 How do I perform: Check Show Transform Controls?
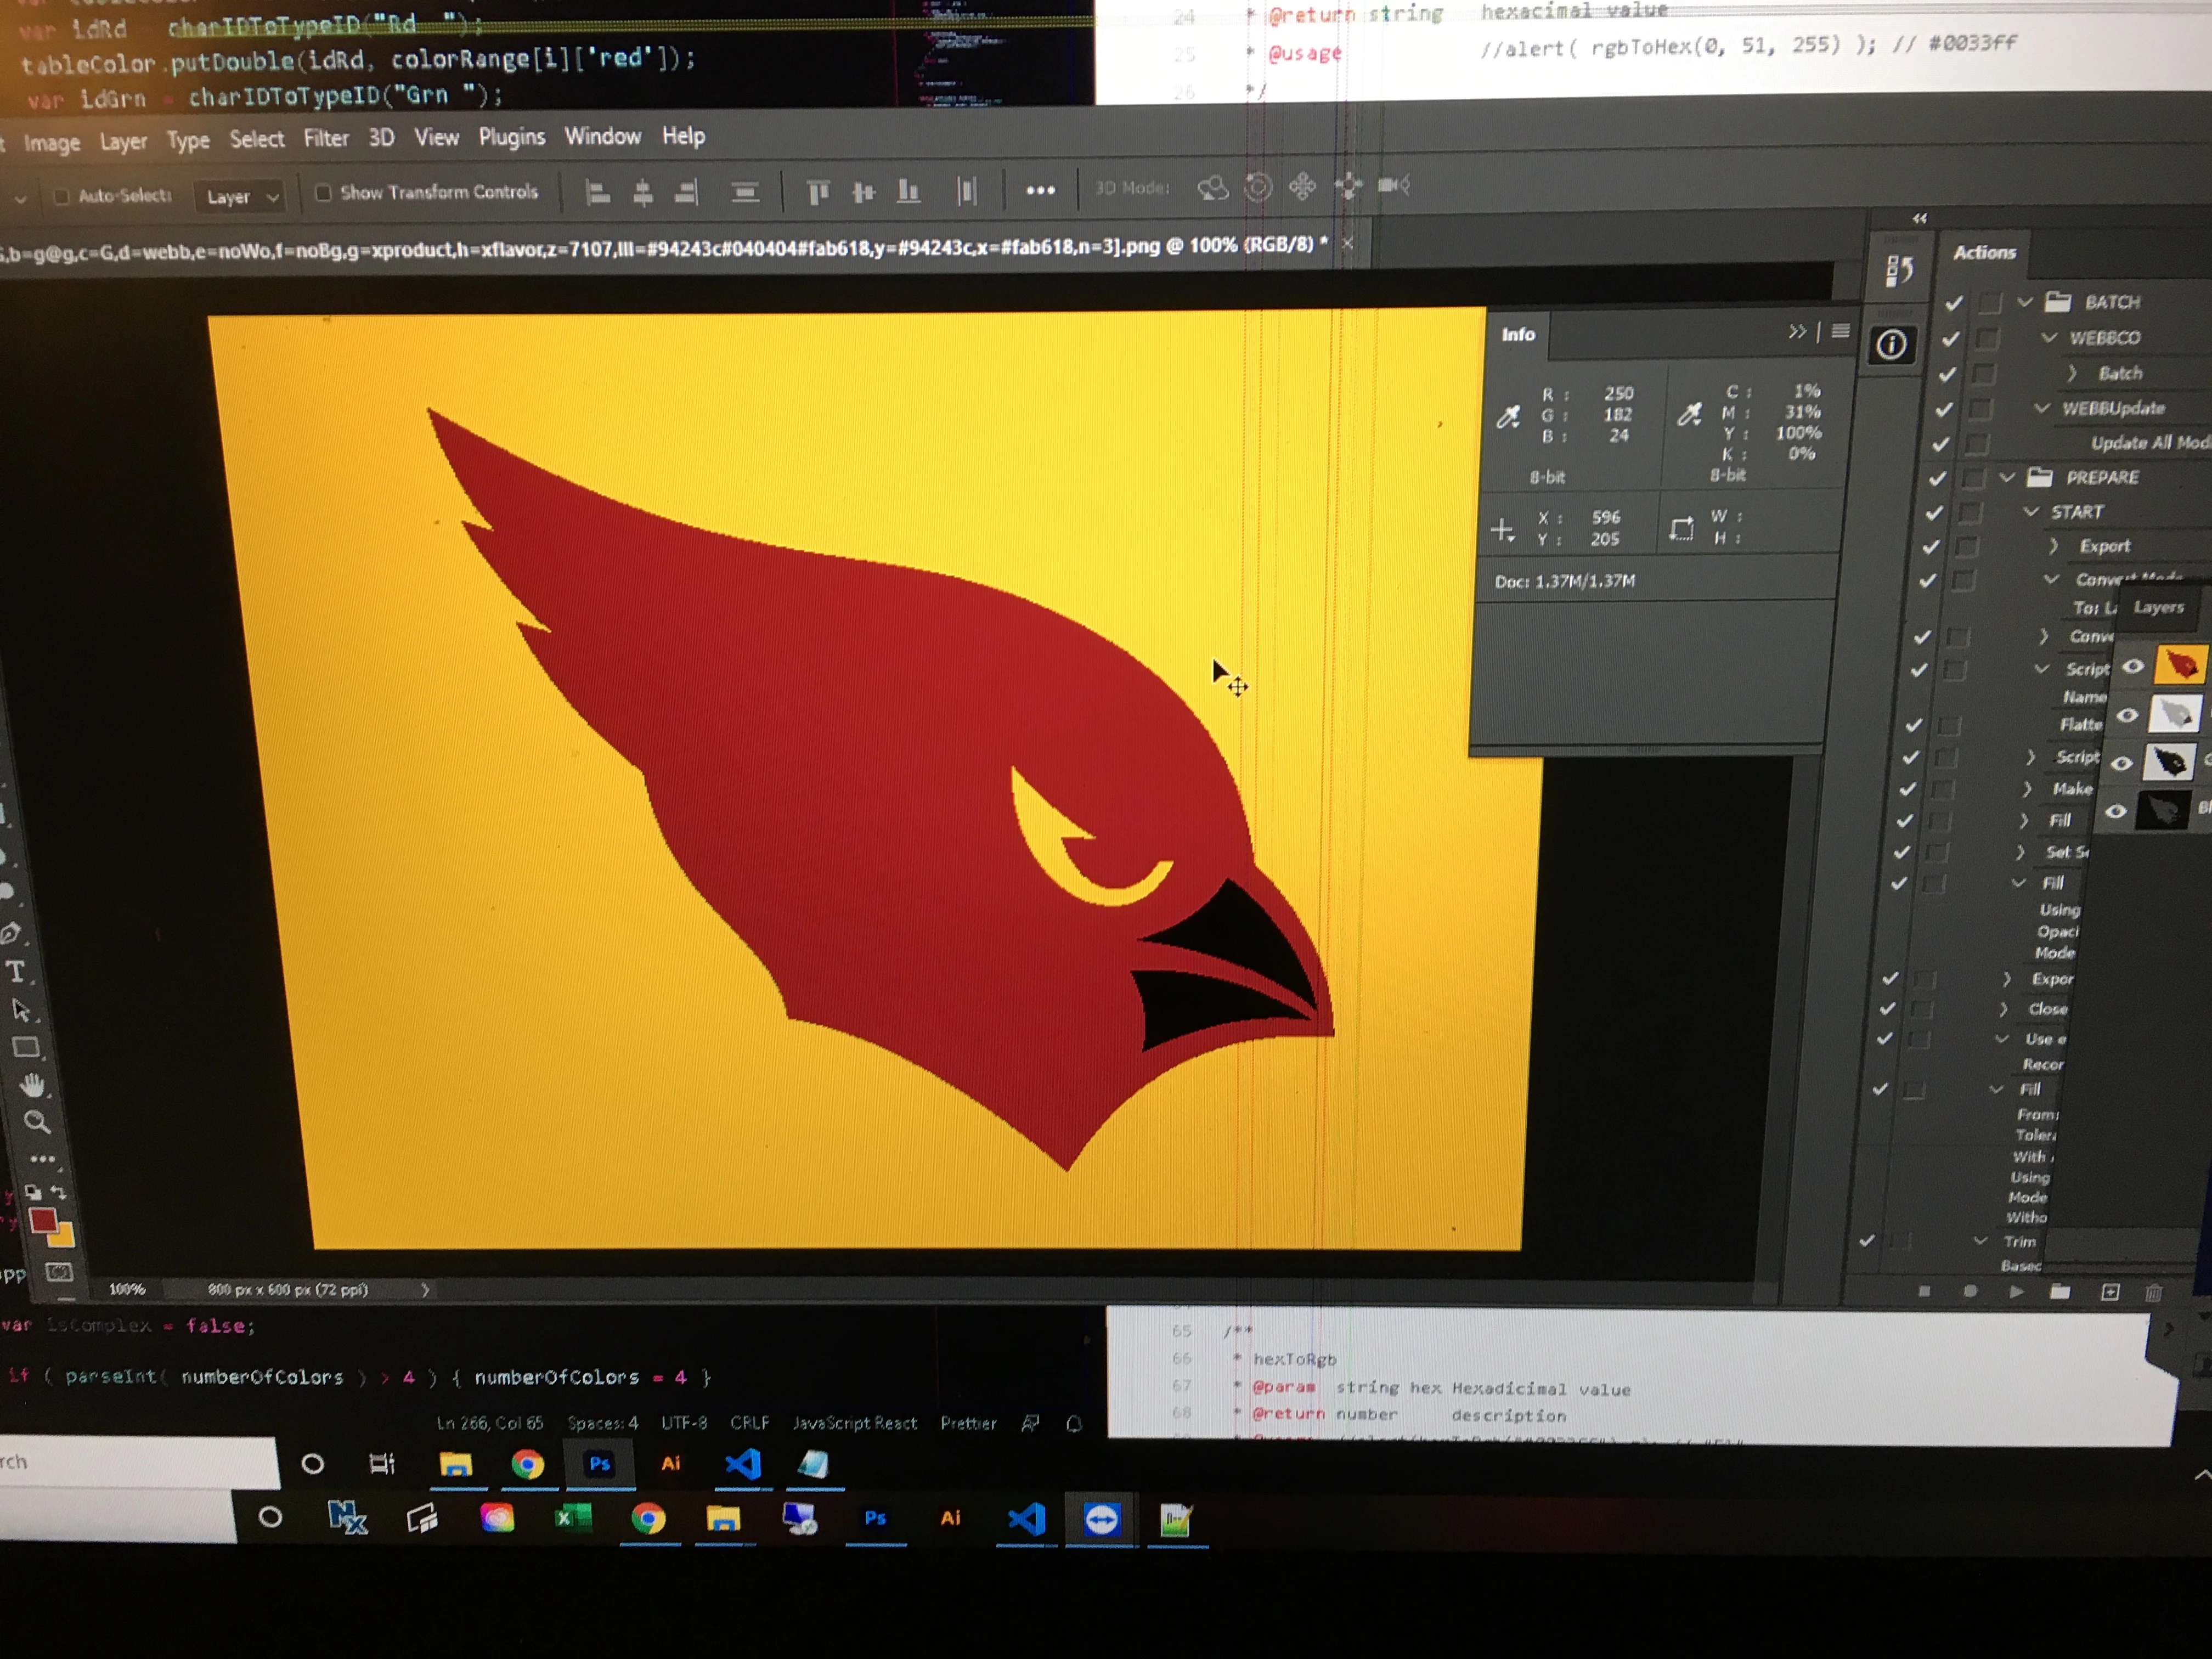point(323,192)
